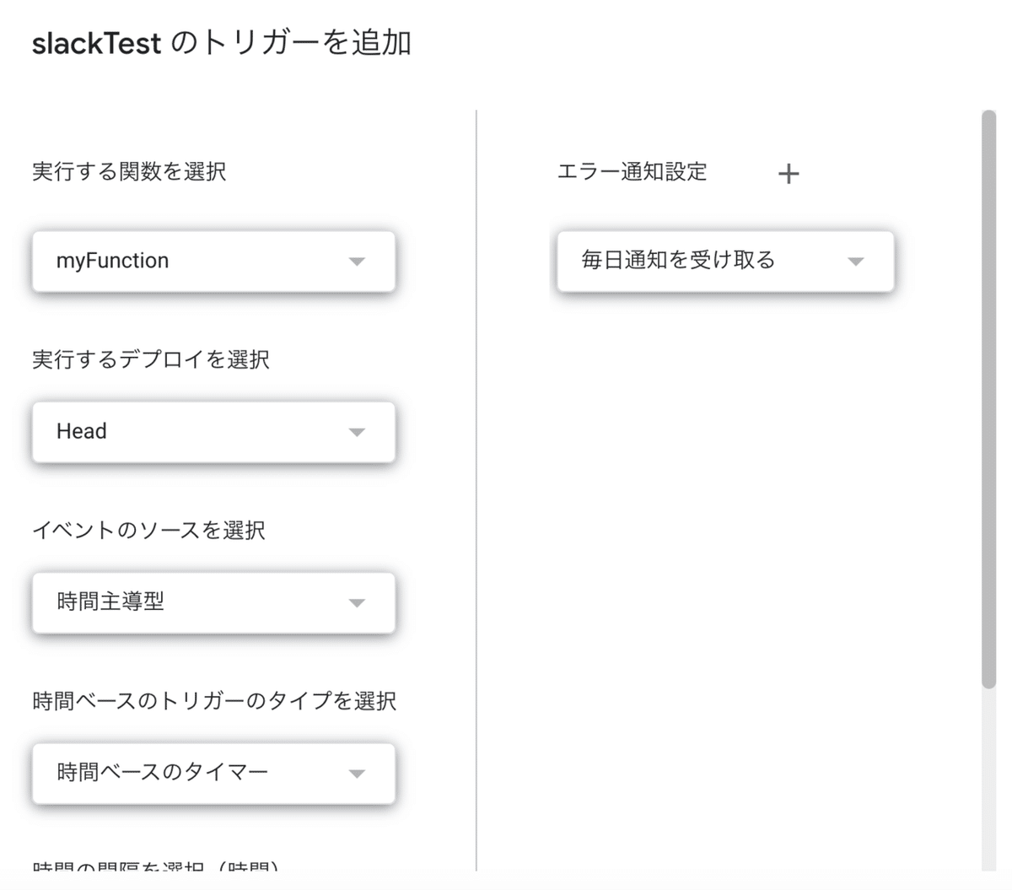
Task: Click the dropdown arrow on the myFunction selector
Action: coord(358,261)
